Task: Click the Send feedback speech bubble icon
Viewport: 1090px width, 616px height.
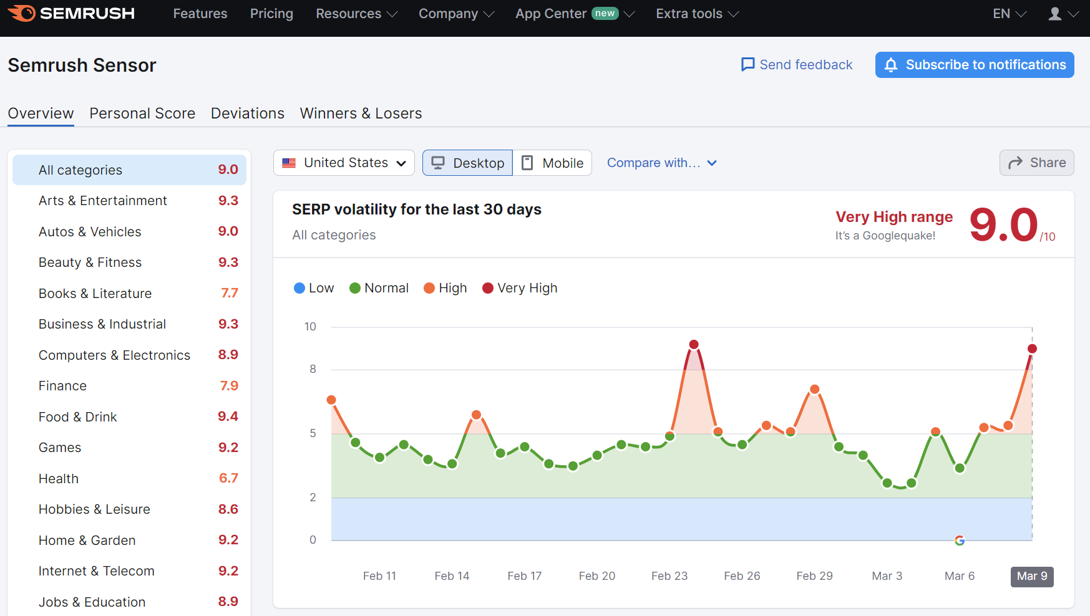Action: 747,65
